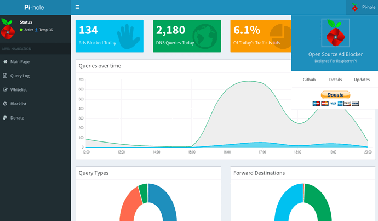The width and height of the screenshot is (378, 221).
Task: Open the Details link in dropdown
Action: tap(335, 80)
